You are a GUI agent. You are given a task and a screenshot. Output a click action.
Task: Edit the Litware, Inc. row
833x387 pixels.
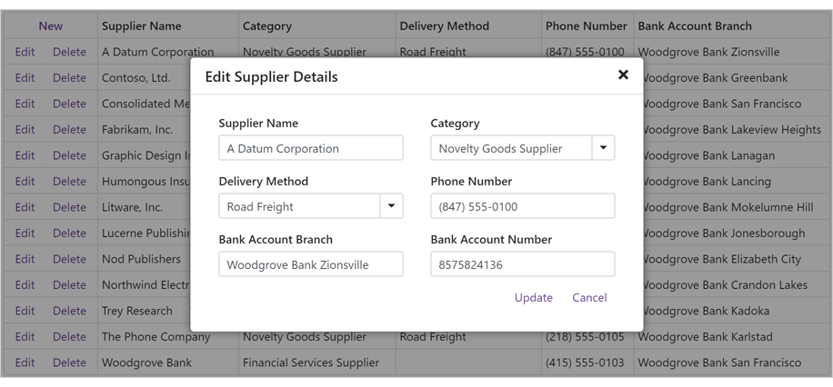point(25,207)
